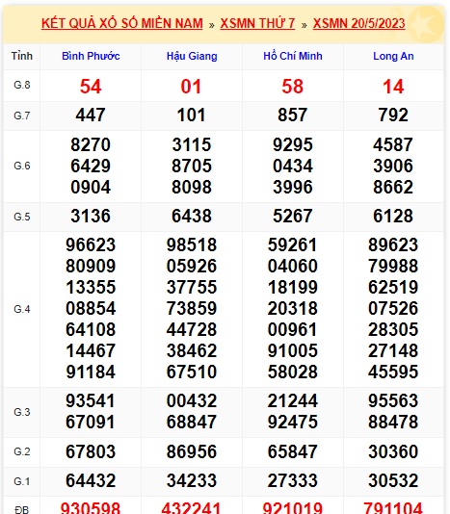Image resolution: width=450 pixels, height=514 pixels.
Task: Select G.4 number 13355
Action: [x=91, y=287]
